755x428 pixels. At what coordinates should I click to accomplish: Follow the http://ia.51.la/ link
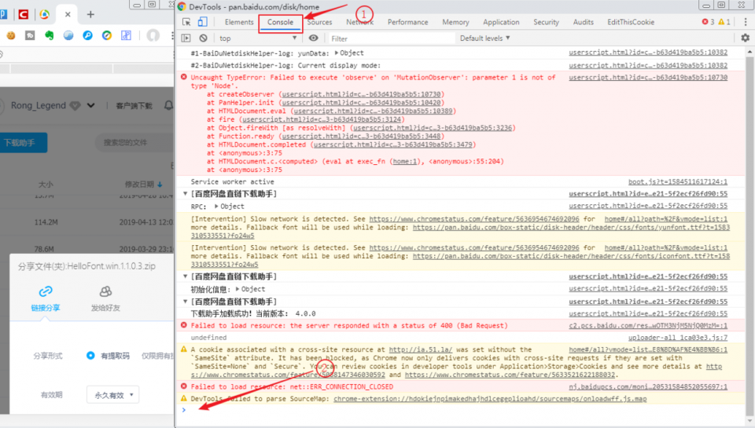[x=420, y=349]
